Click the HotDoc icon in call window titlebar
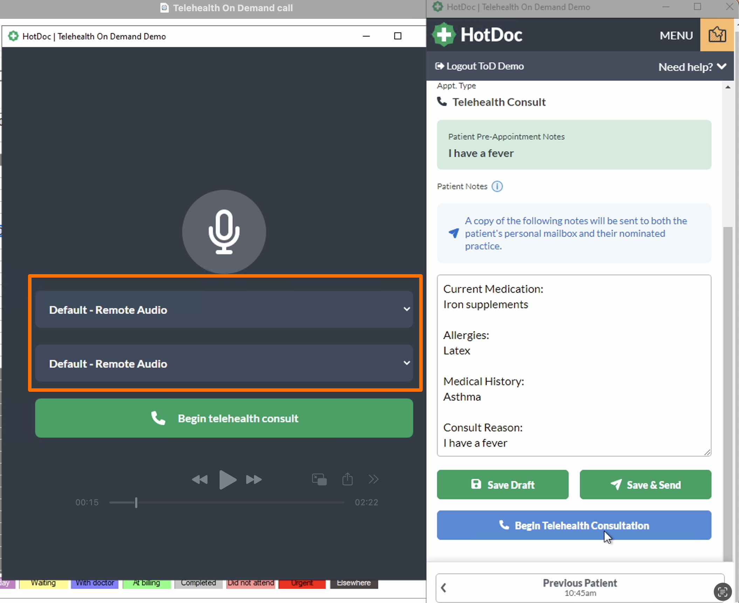 pos(13,36)
